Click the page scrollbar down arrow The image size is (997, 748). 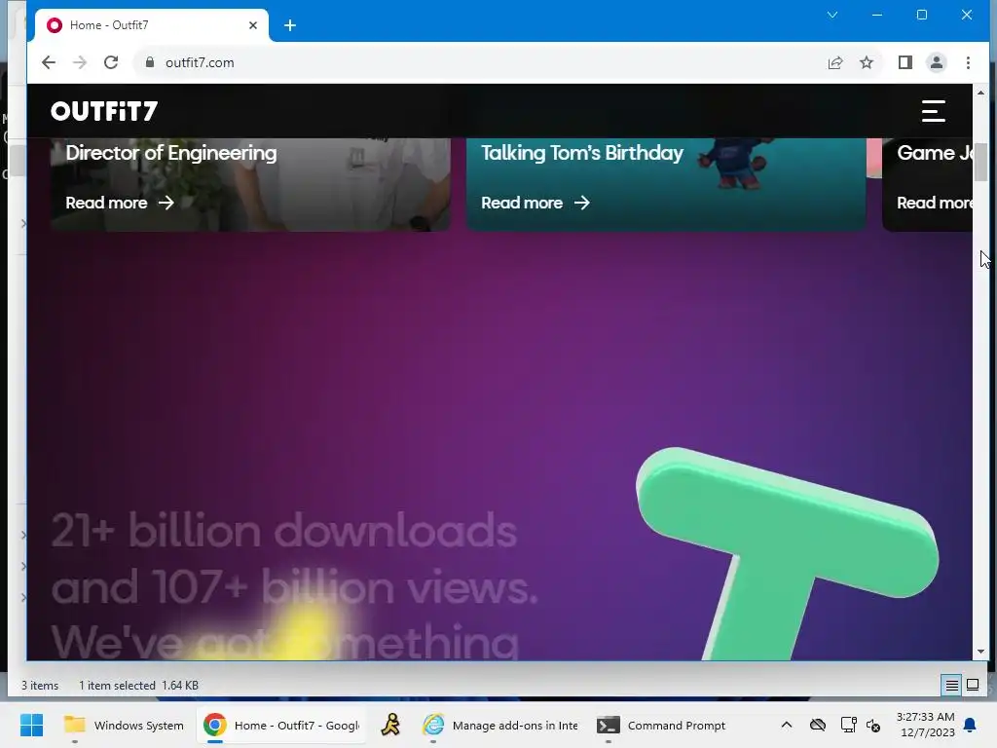tap(980, 652)
